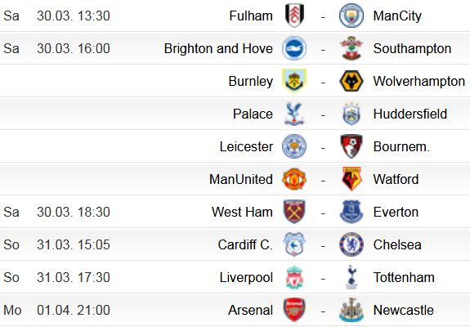Screen dimensions: 470x327
Task: Click the Liverpool club crest
Action: click(294, 277)
